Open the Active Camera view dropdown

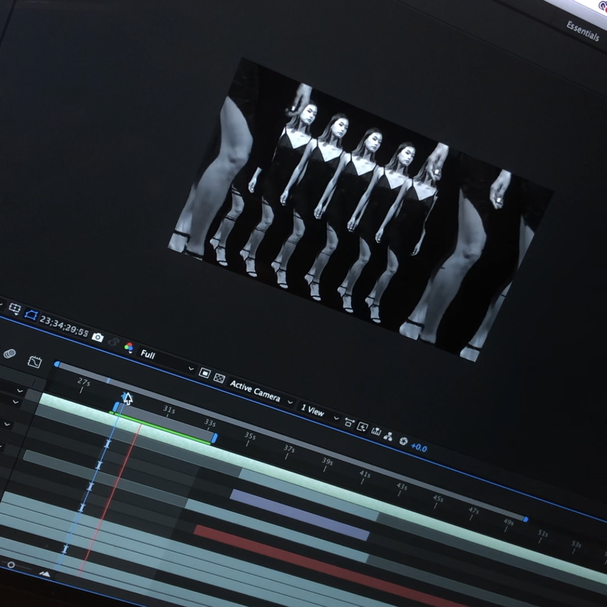(261, 391)
